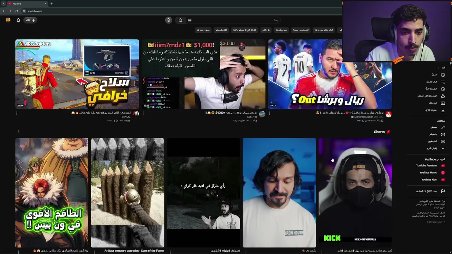The height and width of the screenshot is (254, 452).
Task: Open options menu for the IRON HOUSE Short
Action: coord(246,252)
